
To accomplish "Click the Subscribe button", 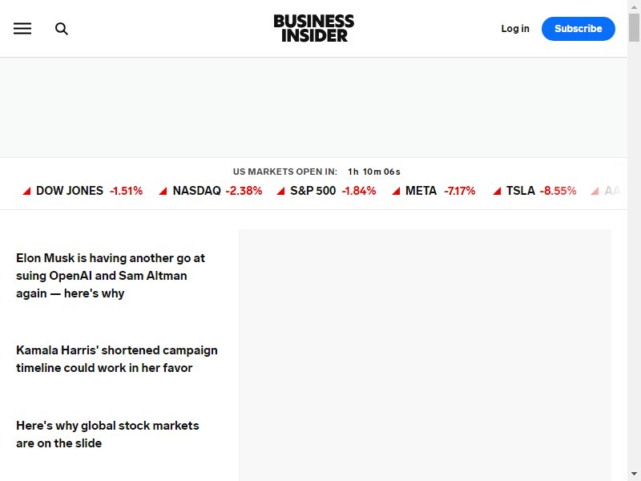I will 578,29.
